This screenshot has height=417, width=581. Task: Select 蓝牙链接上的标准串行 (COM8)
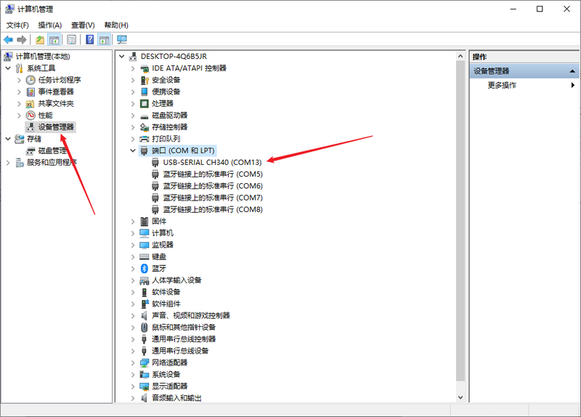coord(213,210)
